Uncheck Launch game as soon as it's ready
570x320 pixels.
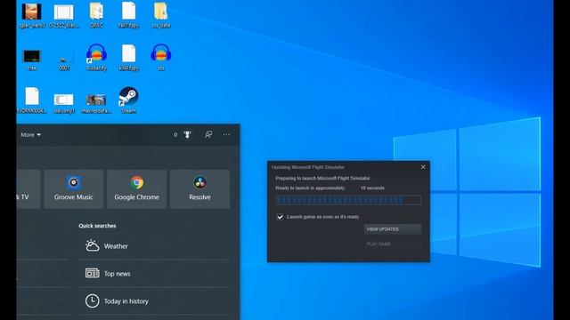coord(280,217)
